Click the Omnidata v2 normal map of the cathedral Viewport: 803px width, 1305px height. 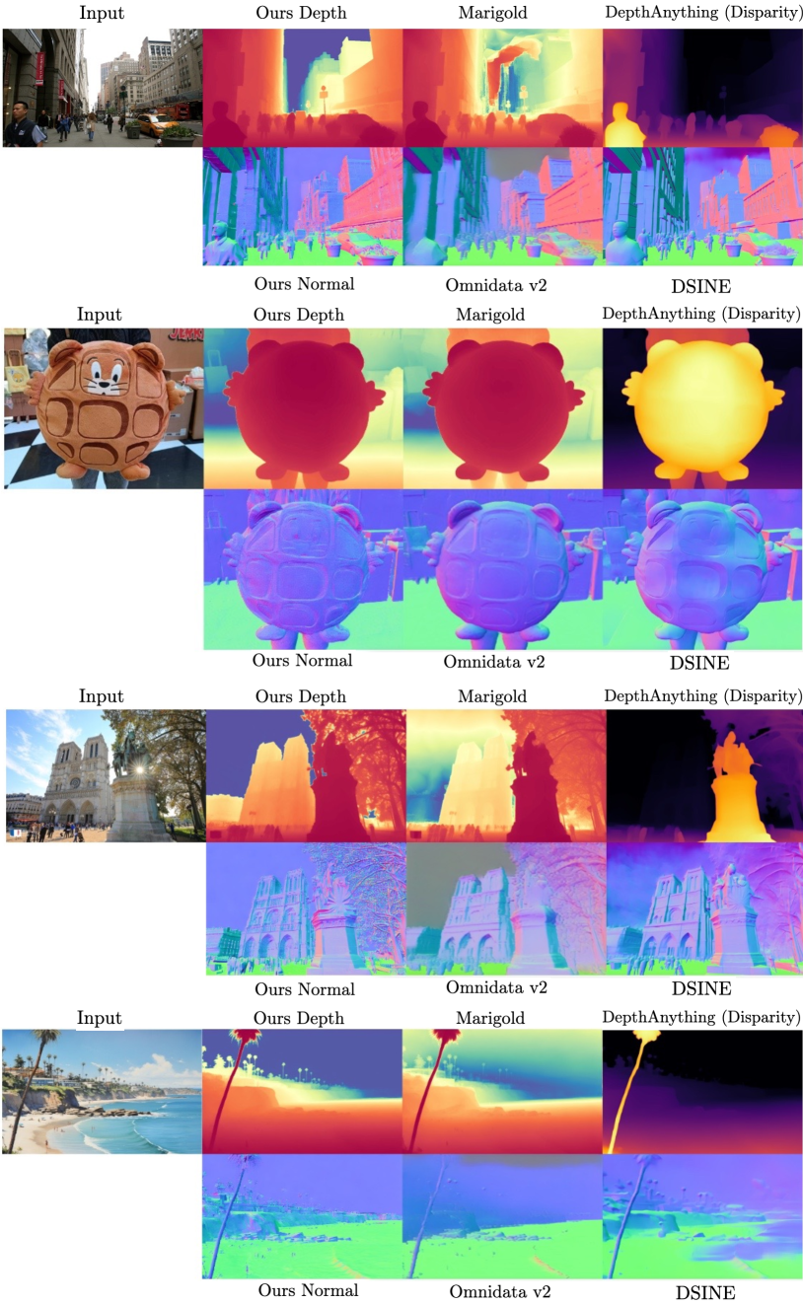coord(505,908)
